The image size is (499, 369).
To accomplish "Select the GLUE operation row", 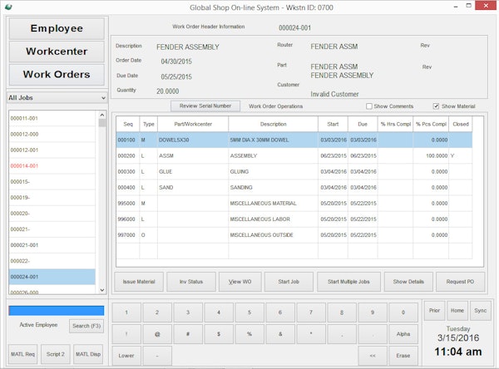I will point(294,172).
